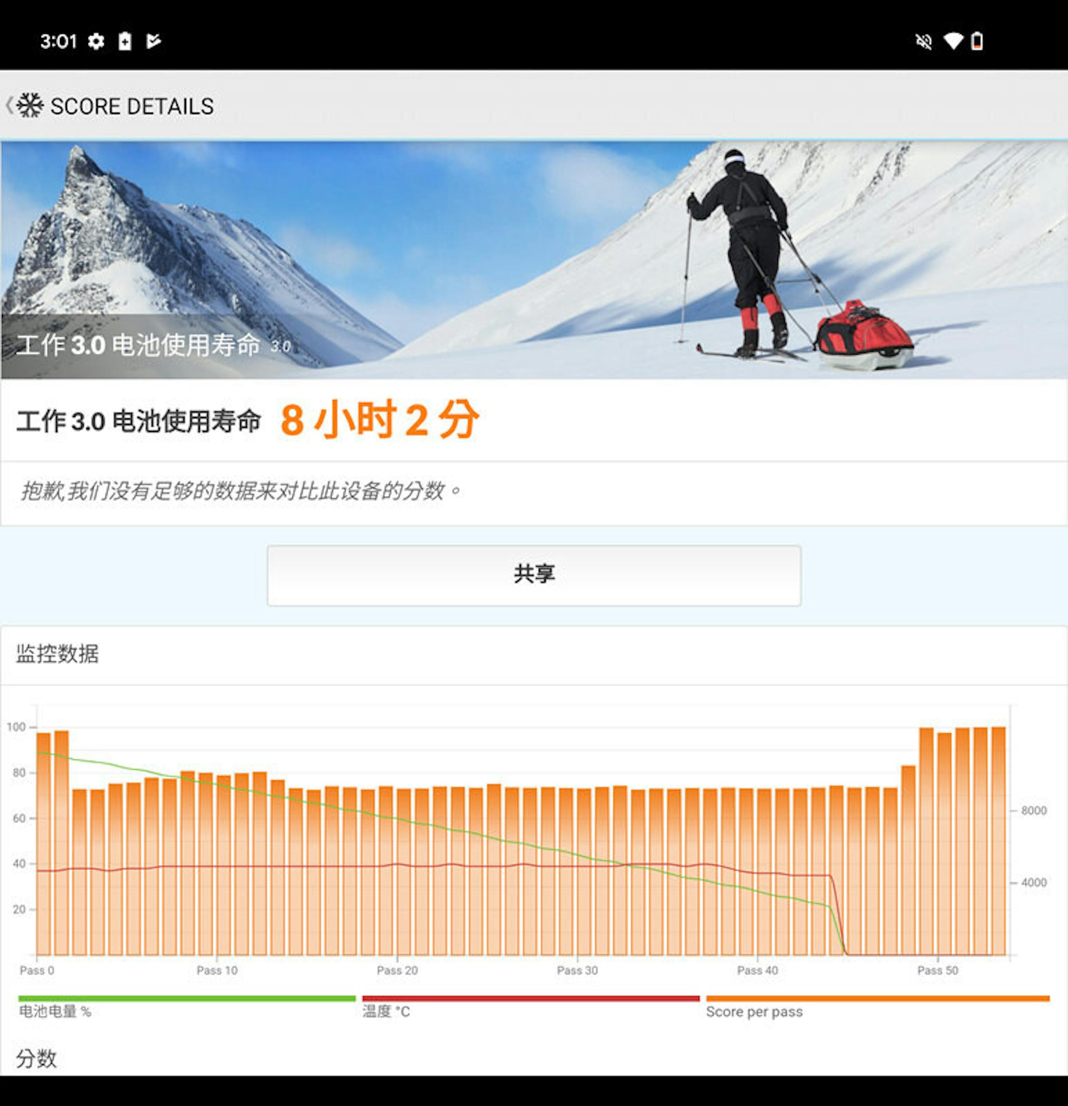Tap the 3:01 clock in status bar
Image resolution: width=1068 pixels, height=1106 pixels.
tap(58, 41)
